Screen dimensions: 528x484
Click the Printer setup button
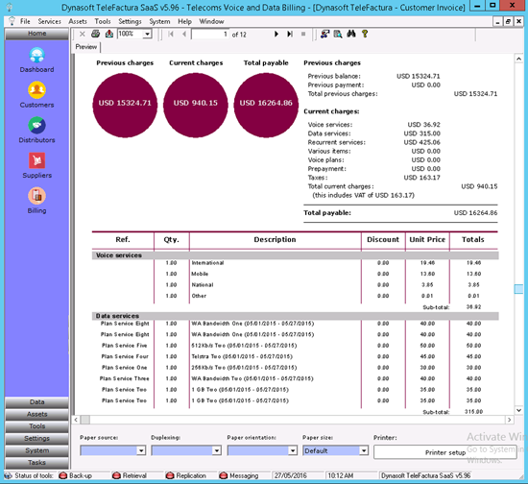[x=445, y=452]
